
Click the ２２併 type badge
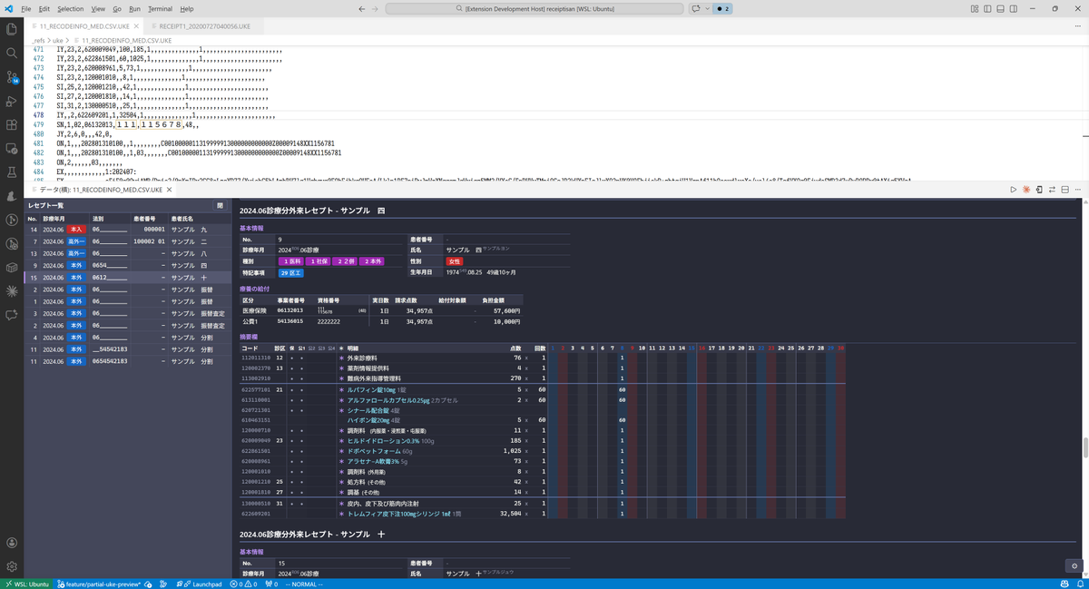point(346,261)
